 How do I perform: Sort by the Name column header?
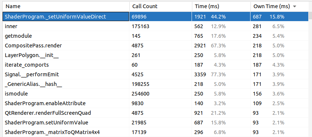pos(66,7)
